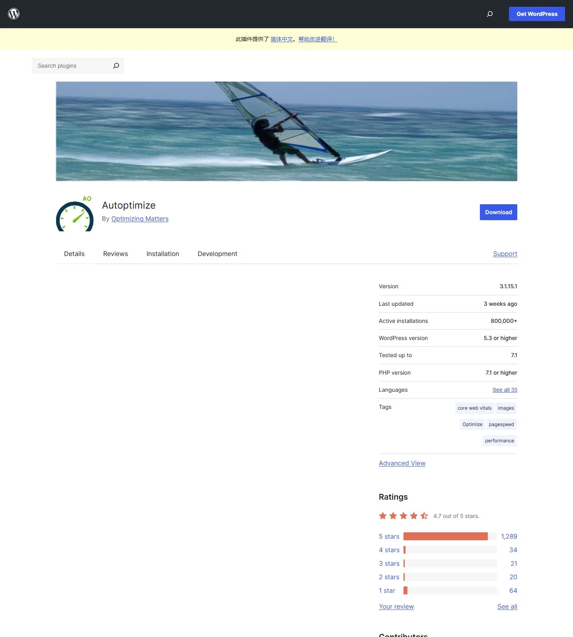Viewport: 573px width, 637px height.
Task: Filter reviews by 4 stars
Action: point(389,550)
